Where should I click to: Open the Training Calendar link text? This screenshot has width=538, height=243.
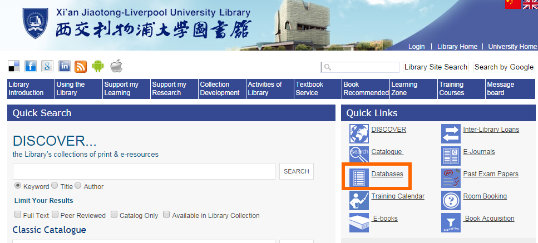click(398, 196)
